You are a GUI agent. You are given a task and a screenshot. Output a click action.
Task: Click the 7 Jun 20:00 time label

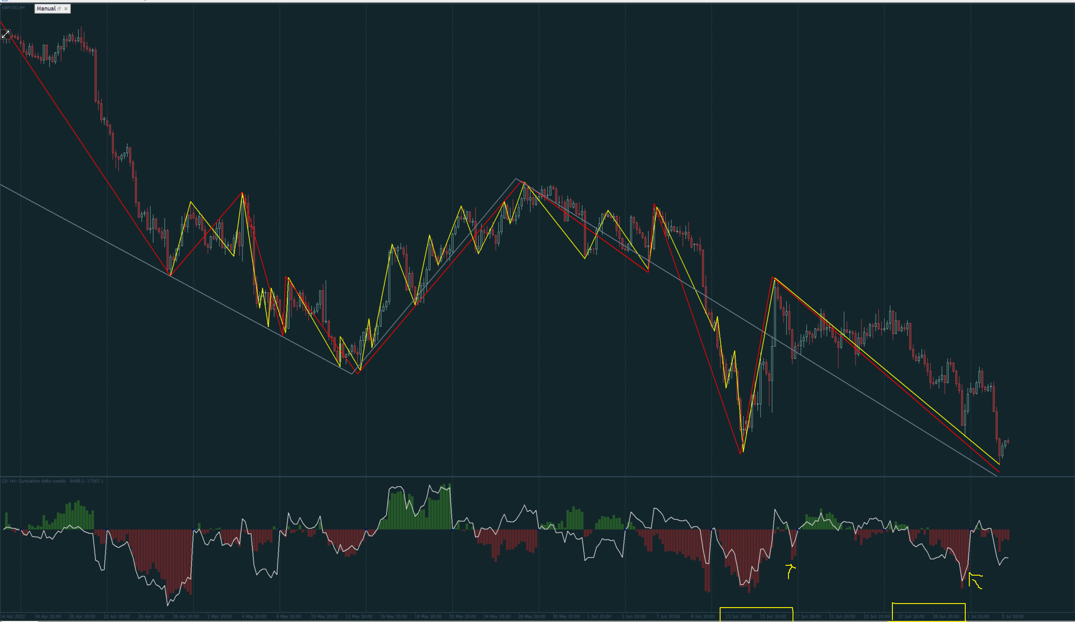[668, 617]
